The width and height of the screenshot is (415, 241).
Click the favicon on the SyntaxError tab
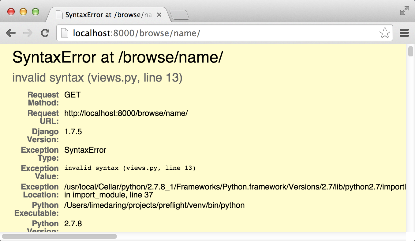[x=59, y=14]
